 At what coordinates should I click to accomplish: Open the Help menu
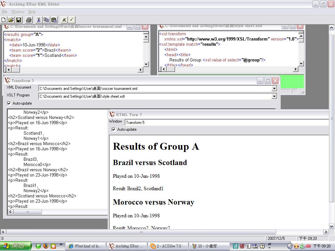click(32, 12)
